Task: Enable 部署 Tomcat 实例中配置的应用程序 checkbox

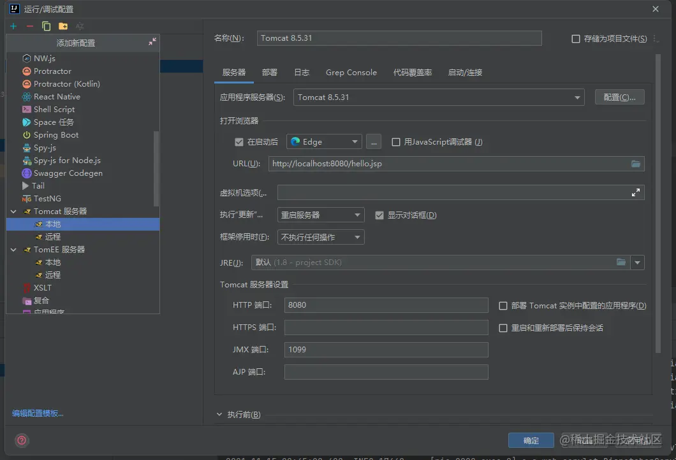Action: 503,306
